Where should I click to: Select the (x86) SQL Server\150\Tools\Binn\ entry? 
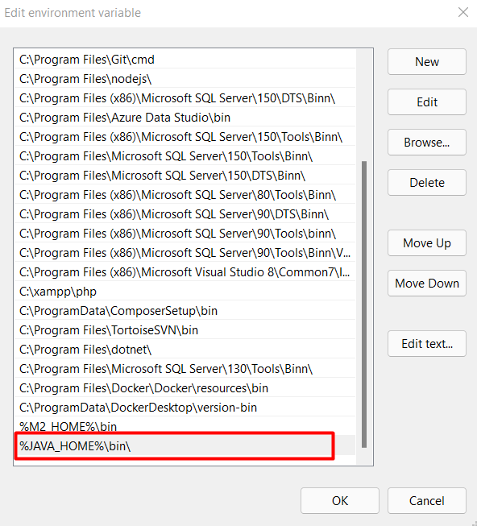(185, 137)
